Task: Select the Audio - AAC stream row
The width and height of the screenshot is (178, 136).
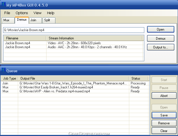Action: coord(73,47)
